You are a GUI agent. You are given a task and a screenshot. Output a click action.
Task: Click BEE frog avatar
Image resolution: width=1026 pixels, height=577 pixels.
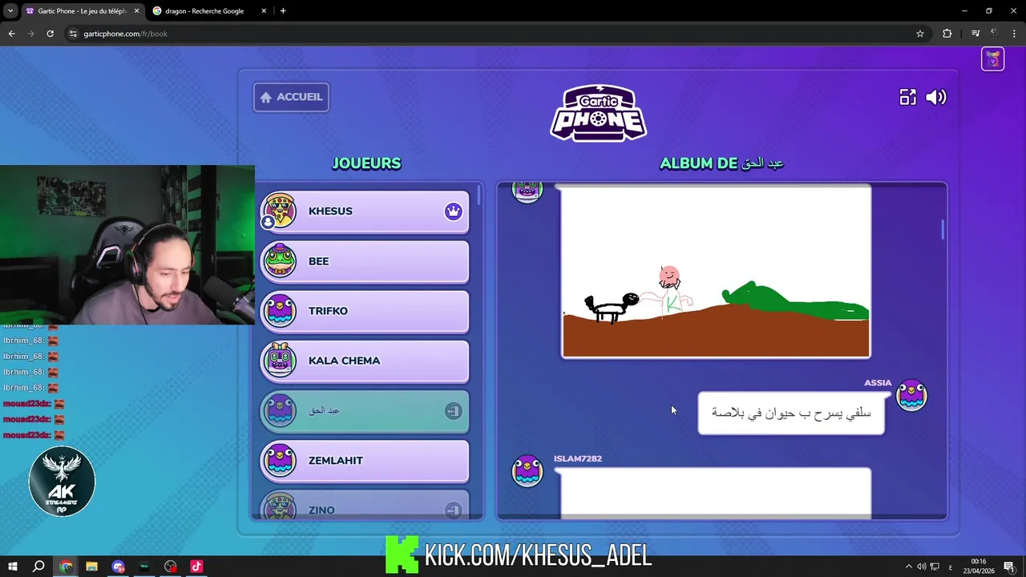[280, 260]
